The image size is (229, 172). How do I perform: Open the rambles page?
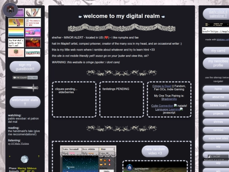(x=216, y=130)
